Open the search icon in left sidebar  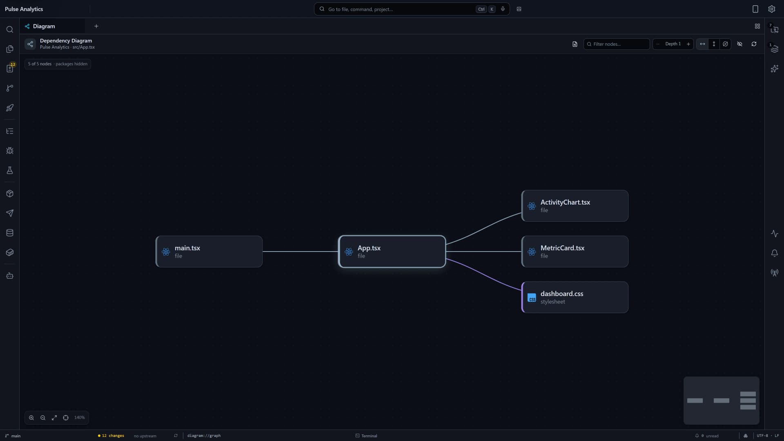pyautogui.click(x=10, y=29)
